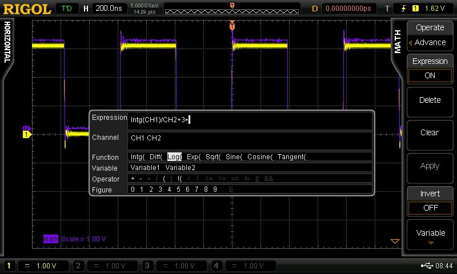Image resolution: width=457 pixels, height=274 pixels.
Task: Click the RIGOL logo
Action: tap(26, 8)
